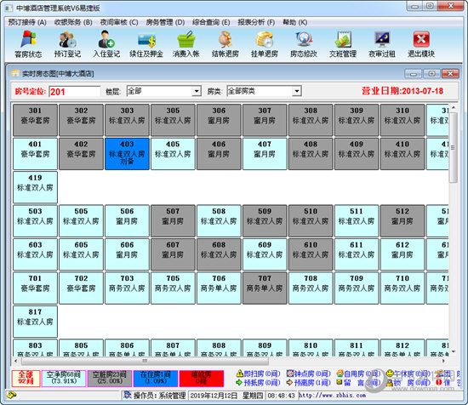Open the 预订接待 (A) menu
The image size is (468, 405).
click(x=27, y=22)
